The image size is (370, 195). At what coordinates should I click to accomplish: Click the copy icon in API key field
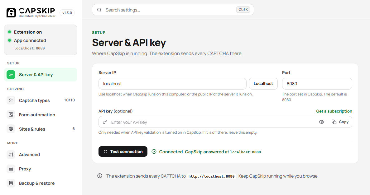[334, 122]
